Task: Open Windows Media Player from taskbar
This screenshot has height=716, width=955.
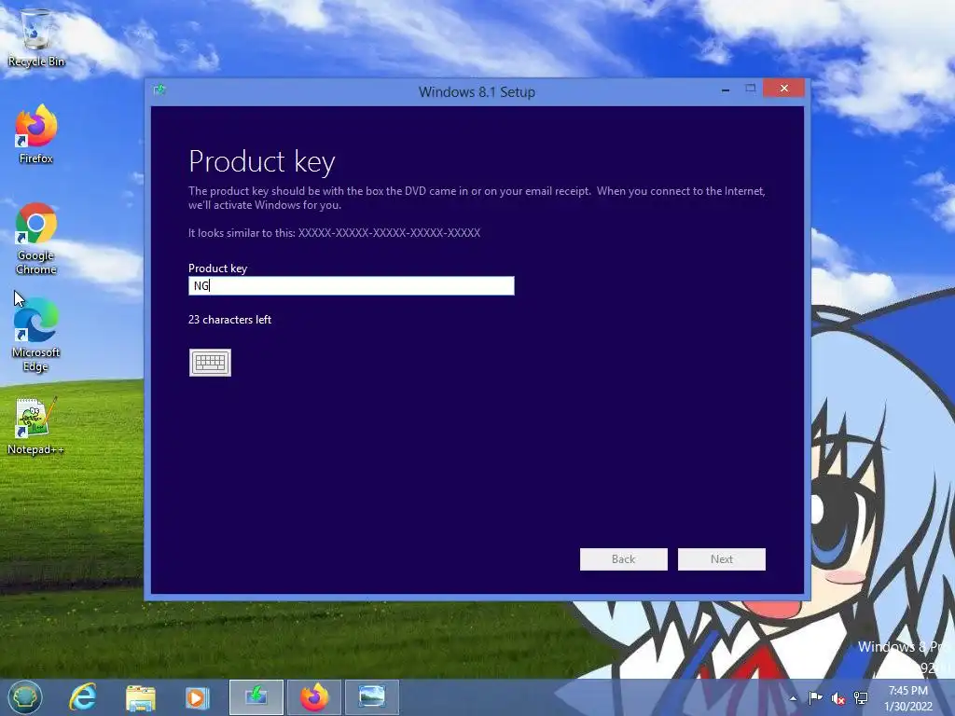Action: [197, 697]
